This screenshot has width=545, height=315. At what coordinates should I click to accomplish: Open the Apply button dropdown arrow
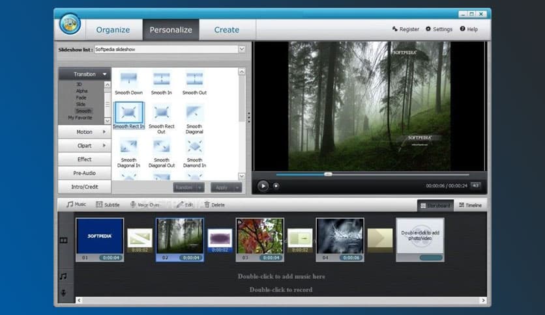tap(237, 187)
